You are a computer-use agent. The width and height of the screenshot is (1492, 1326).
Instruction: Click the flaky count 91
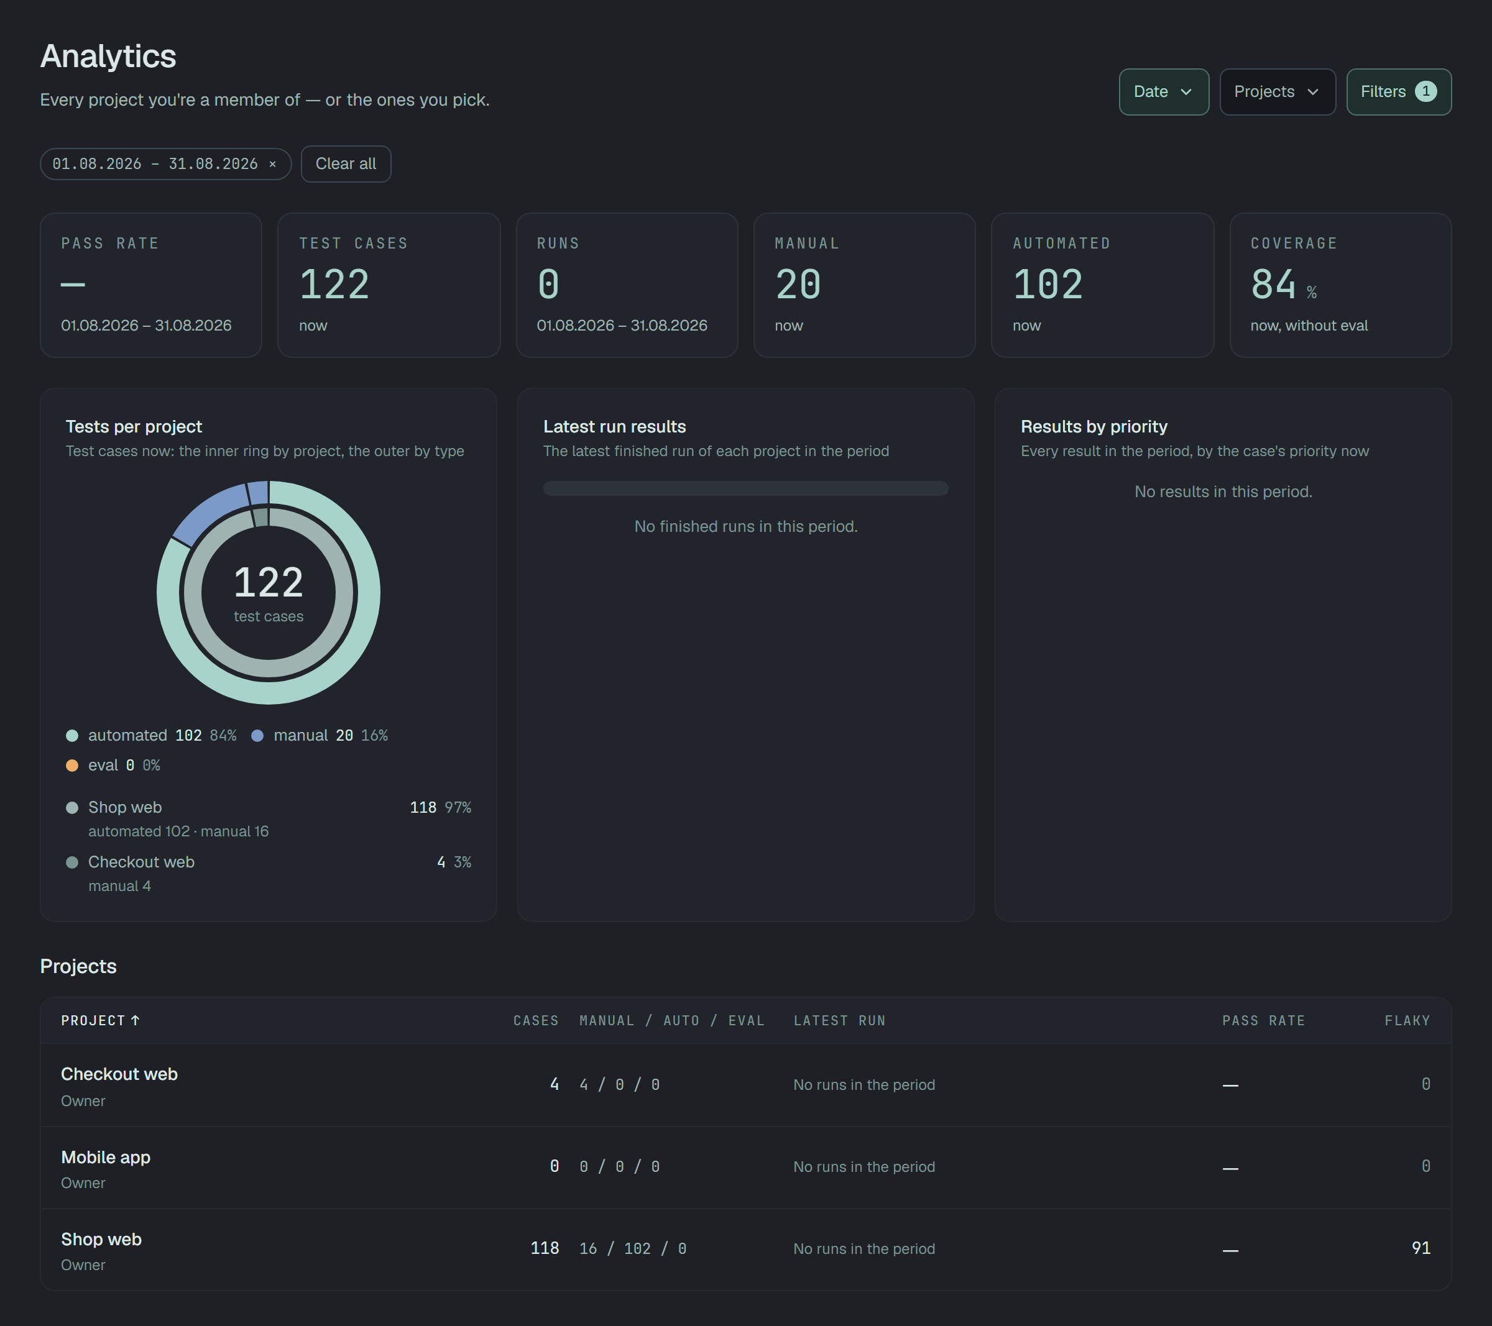click(x=1421, y=1249)
